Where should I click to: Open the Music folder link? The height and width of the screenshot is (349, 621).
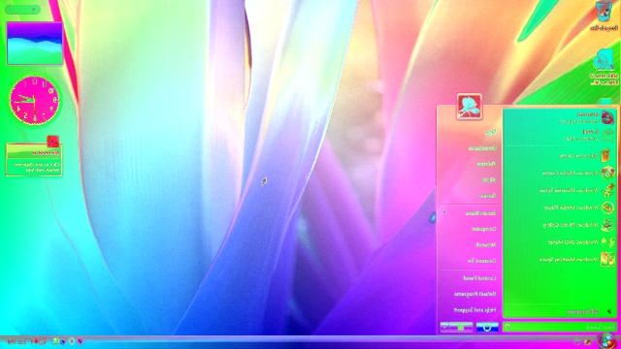point(489,180)
